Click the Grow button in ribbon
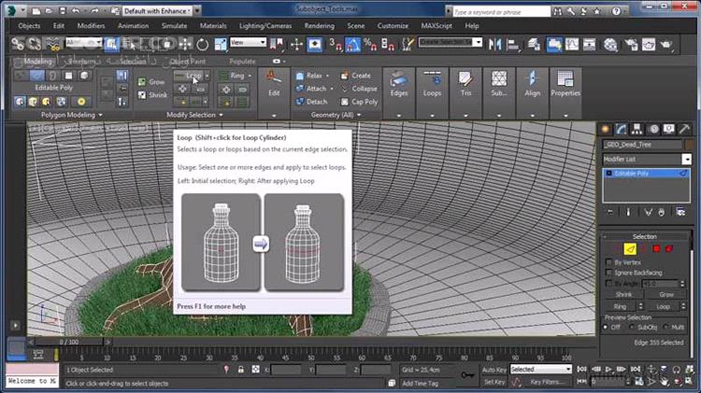This screenshot has width=701, height=393. (151, 82)
